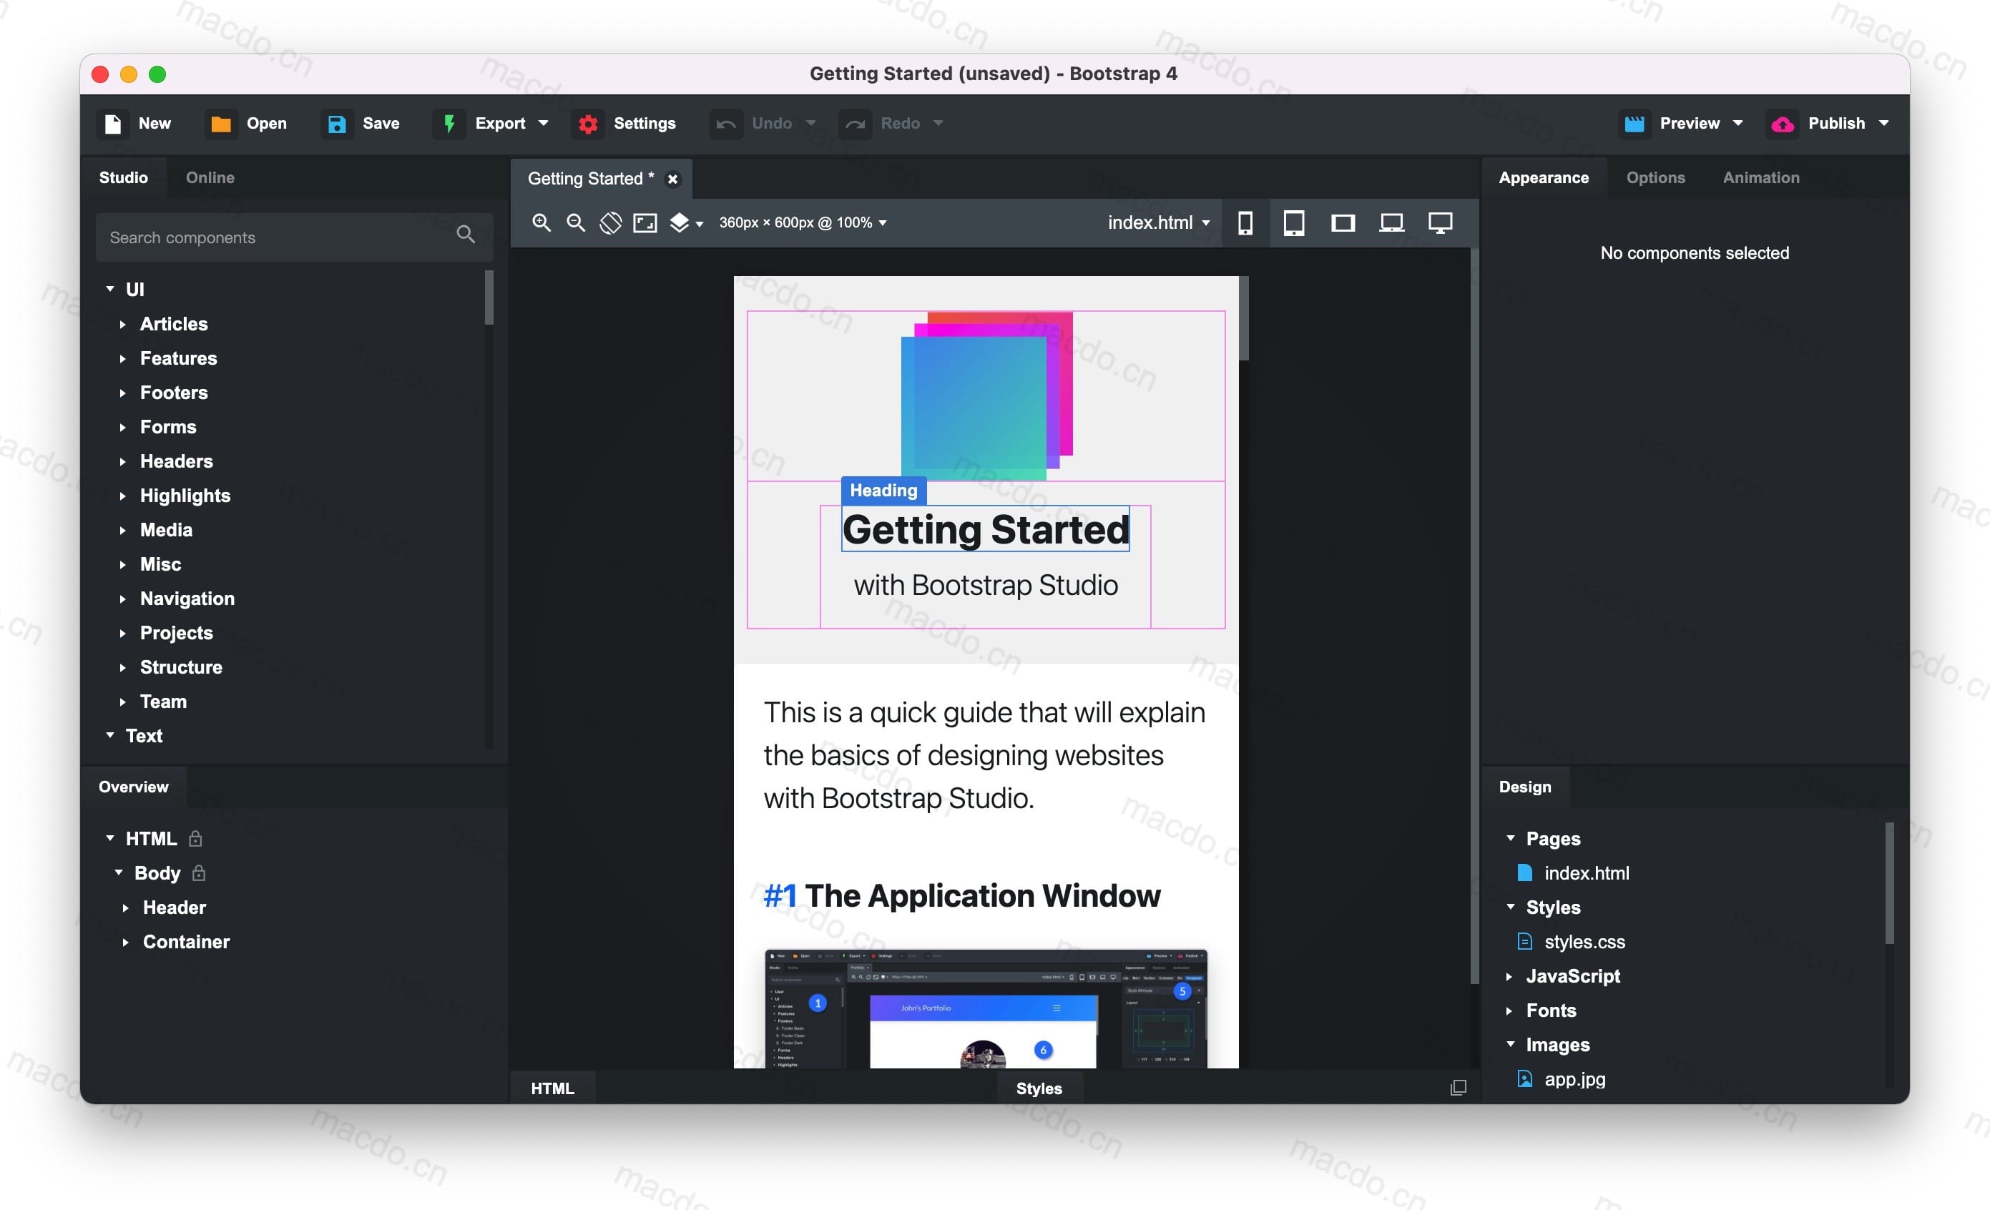Click the components list scrollbar

click(x=489, y=297)
